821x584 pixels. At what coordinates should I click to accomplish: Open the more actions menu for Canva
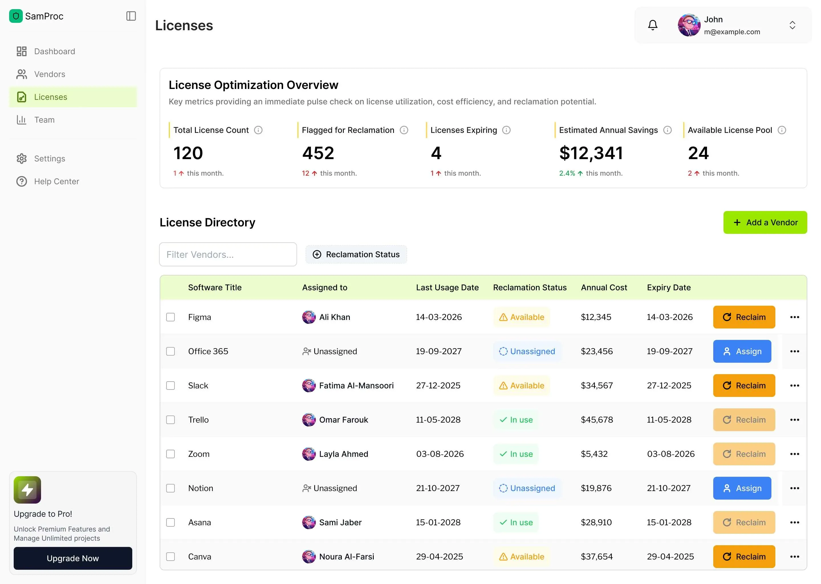(x=794, y=557)
